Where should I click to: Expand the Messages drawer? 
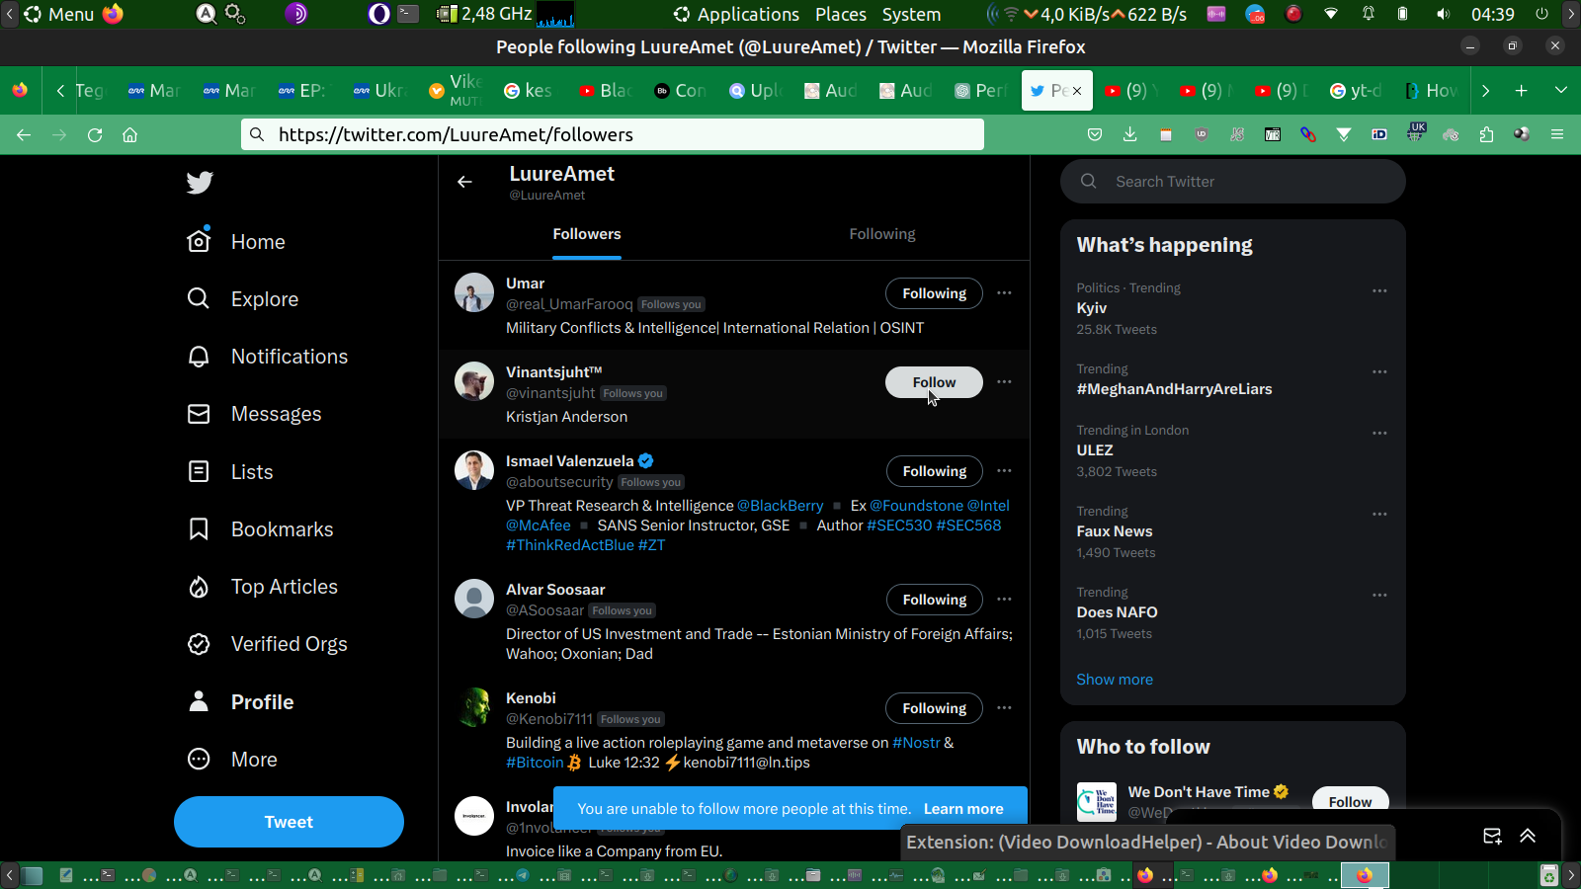(1528, 837)
